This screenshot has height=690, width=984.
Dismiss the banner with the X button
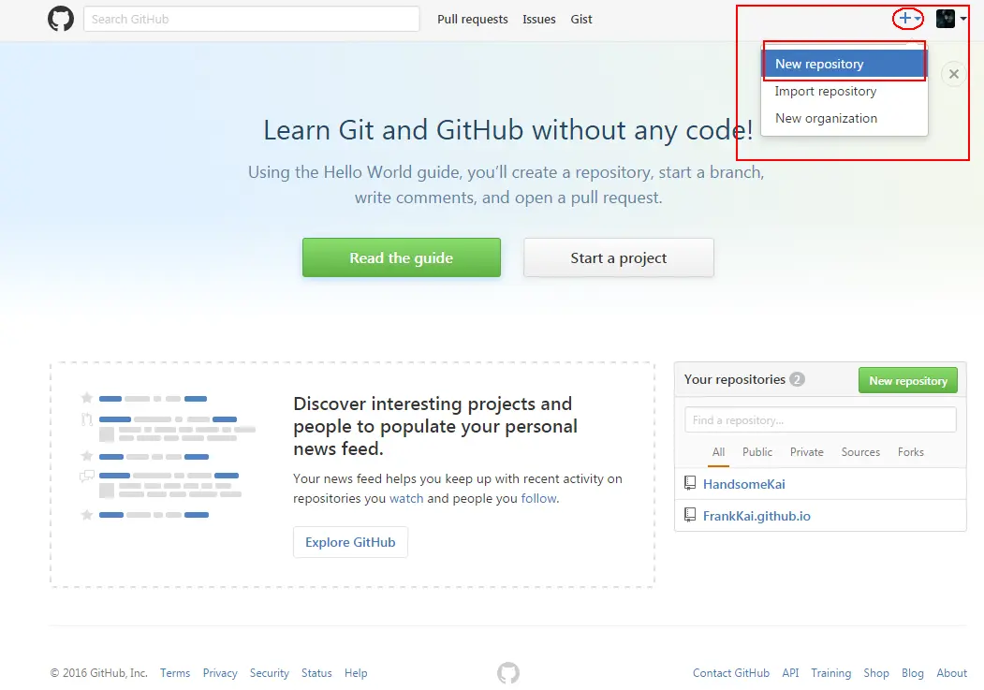954,74
